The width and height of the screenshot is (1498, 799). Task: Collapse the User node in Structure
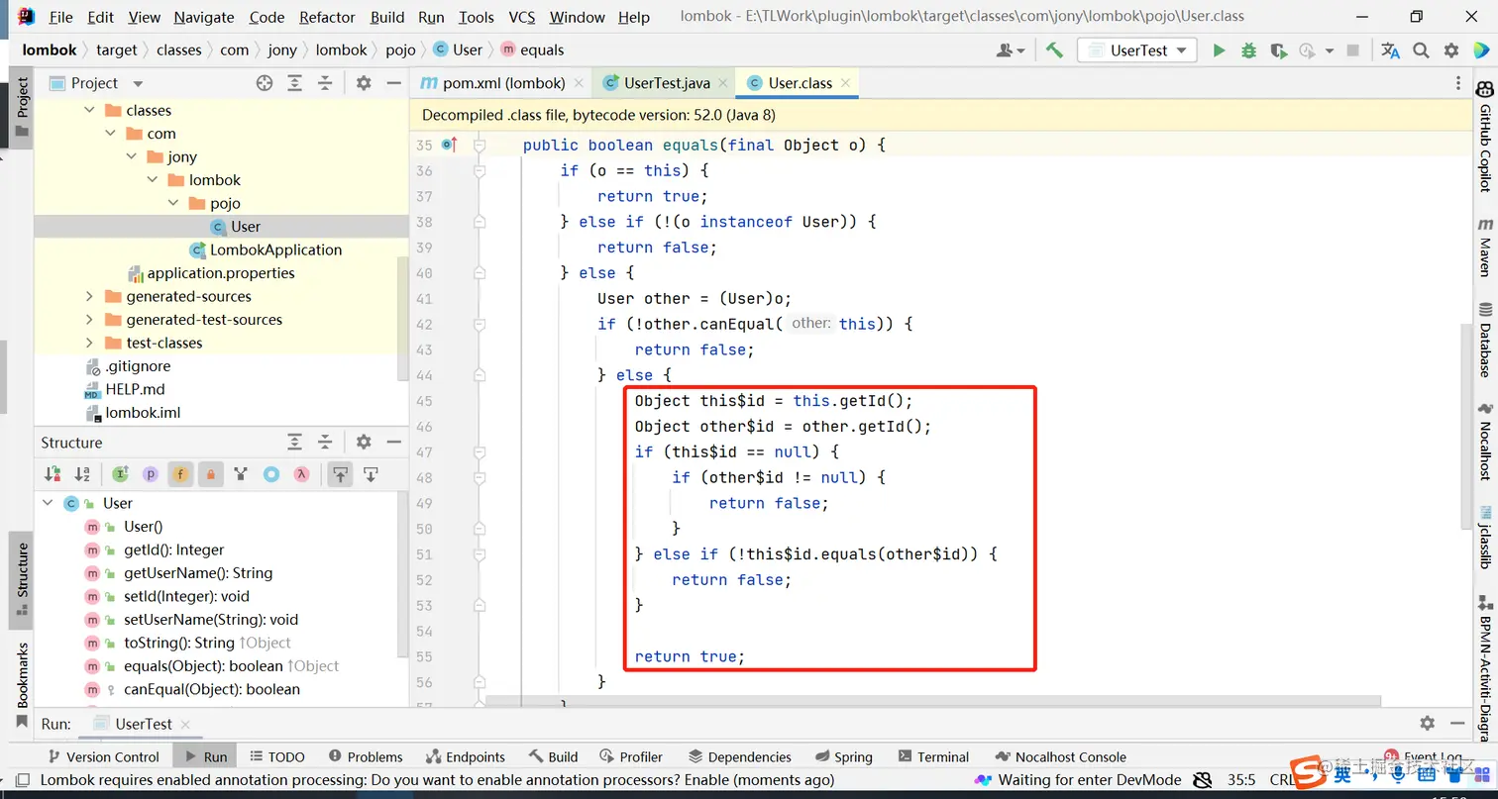pyautogui.click(x=47, y=503)
